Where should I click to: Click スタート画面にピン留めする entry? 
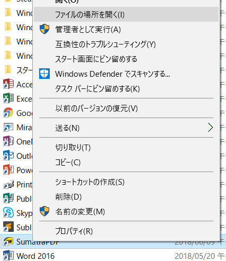coord(126,59)
